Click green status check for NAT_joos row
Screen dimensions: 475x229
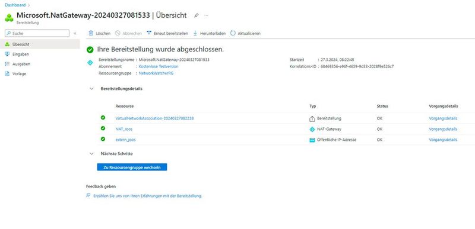[103, 128]
